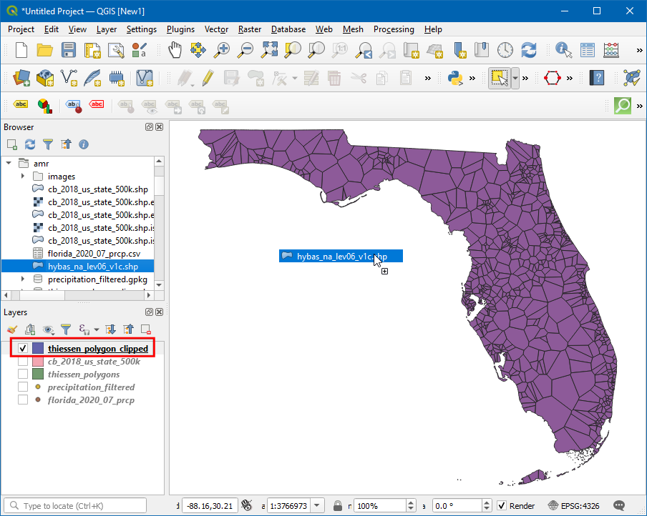Toggle the Render checkbox in status bar

[x=502, y=506]
